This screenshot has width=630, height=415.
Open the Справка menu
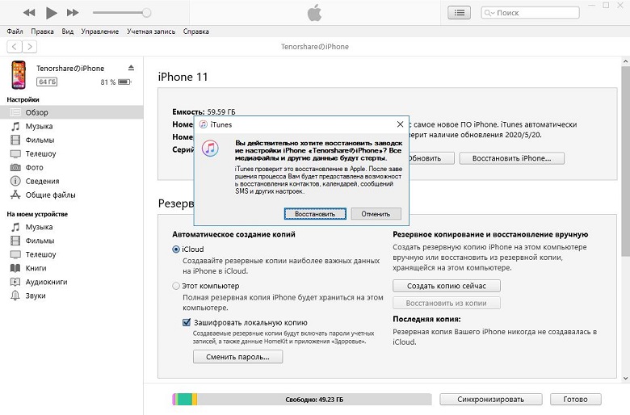pos(195,31)
